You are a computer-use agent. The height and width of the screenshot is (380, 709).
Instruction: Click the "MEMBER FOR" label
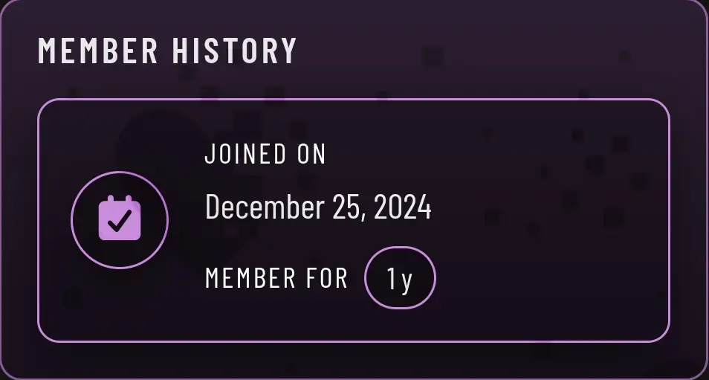coord(276,278)
